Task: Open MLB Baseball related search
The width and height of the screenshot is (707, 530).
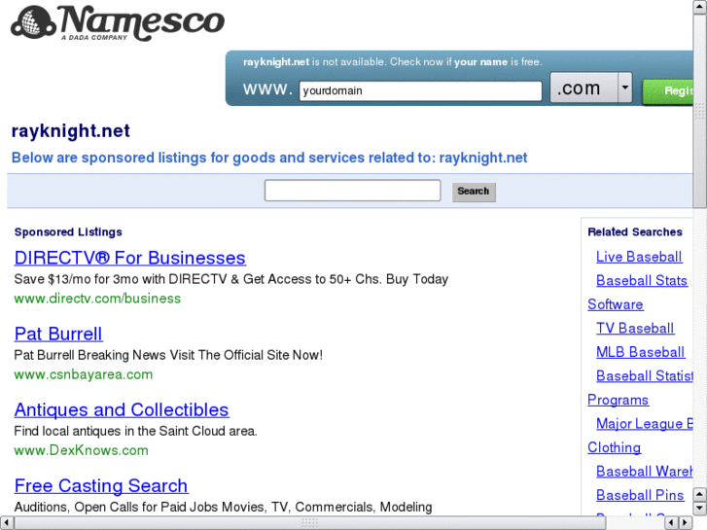Action: pyautogui.click(x=640, y=352)
